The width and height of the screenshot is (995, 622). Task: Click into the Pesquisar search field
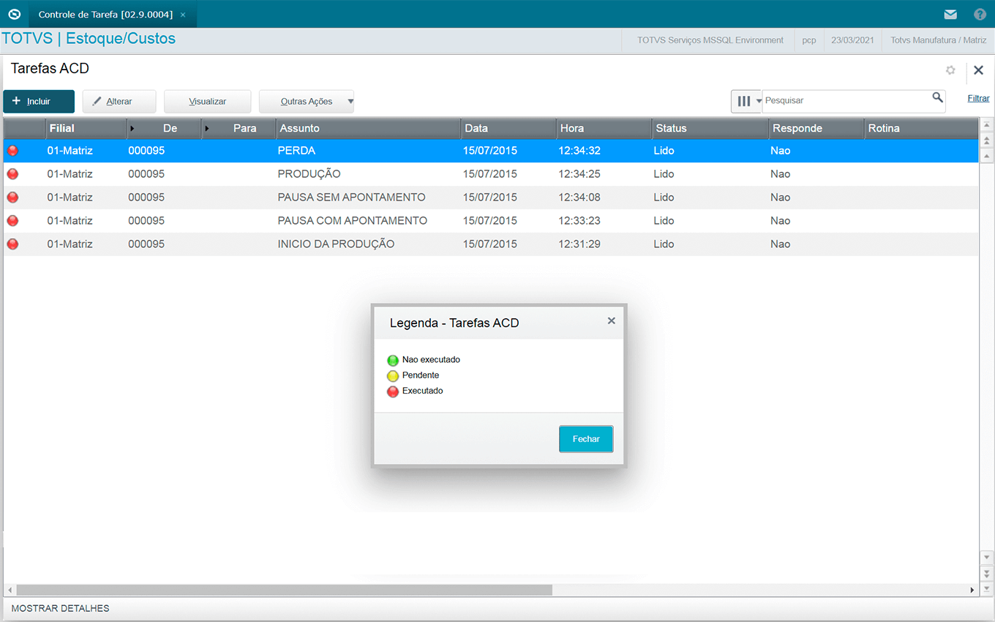845,100
